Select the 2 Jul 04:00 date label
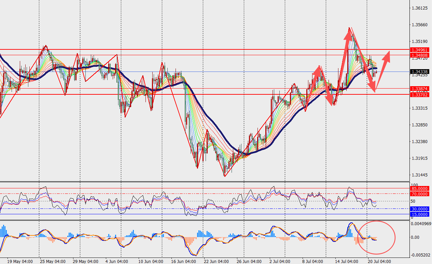 (x=282, y=261)
